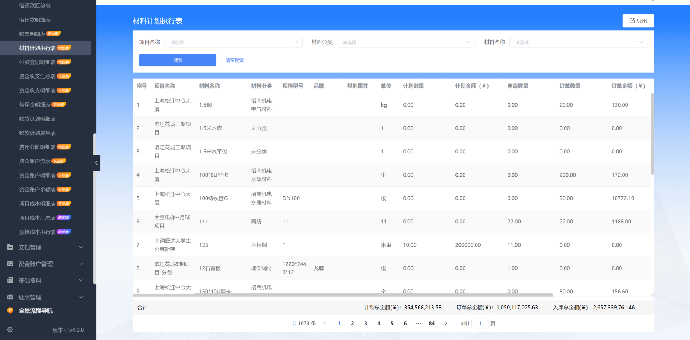
Task: Collapse the 基础资料 menu chevron
Action: pyautogui.click(x=81, y=280)
